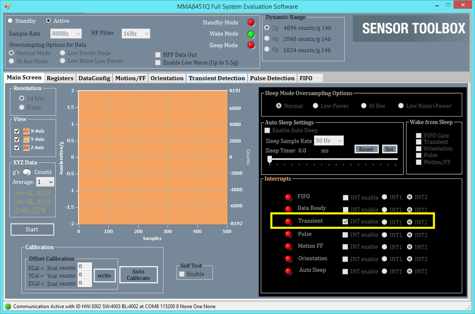Click the Pulse interrupt red LED
Screen dimensions: 475x314
289,234
